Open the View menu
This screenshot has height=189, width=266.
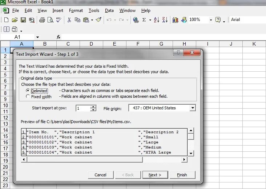click(42, 10)
